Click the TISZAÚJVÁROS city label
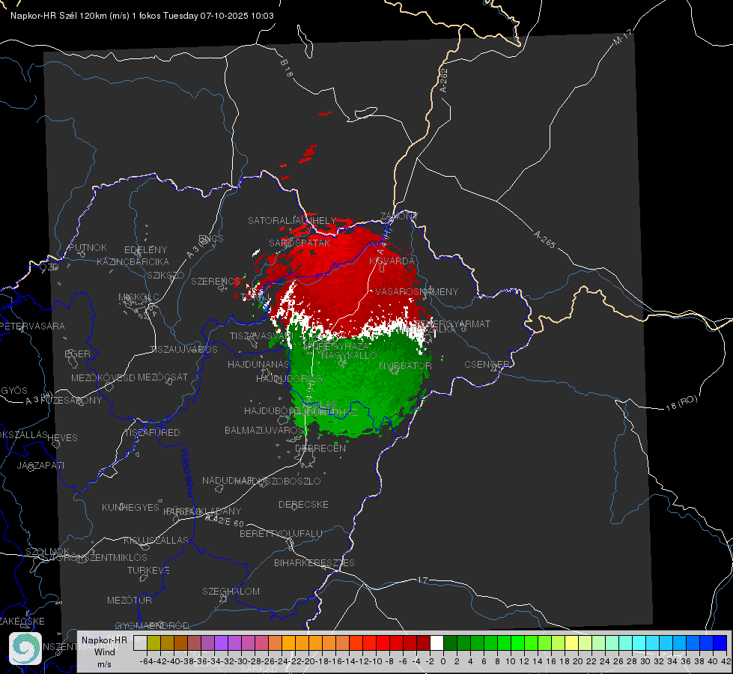The height and width of the screenshot is (674, 733). 183,350
